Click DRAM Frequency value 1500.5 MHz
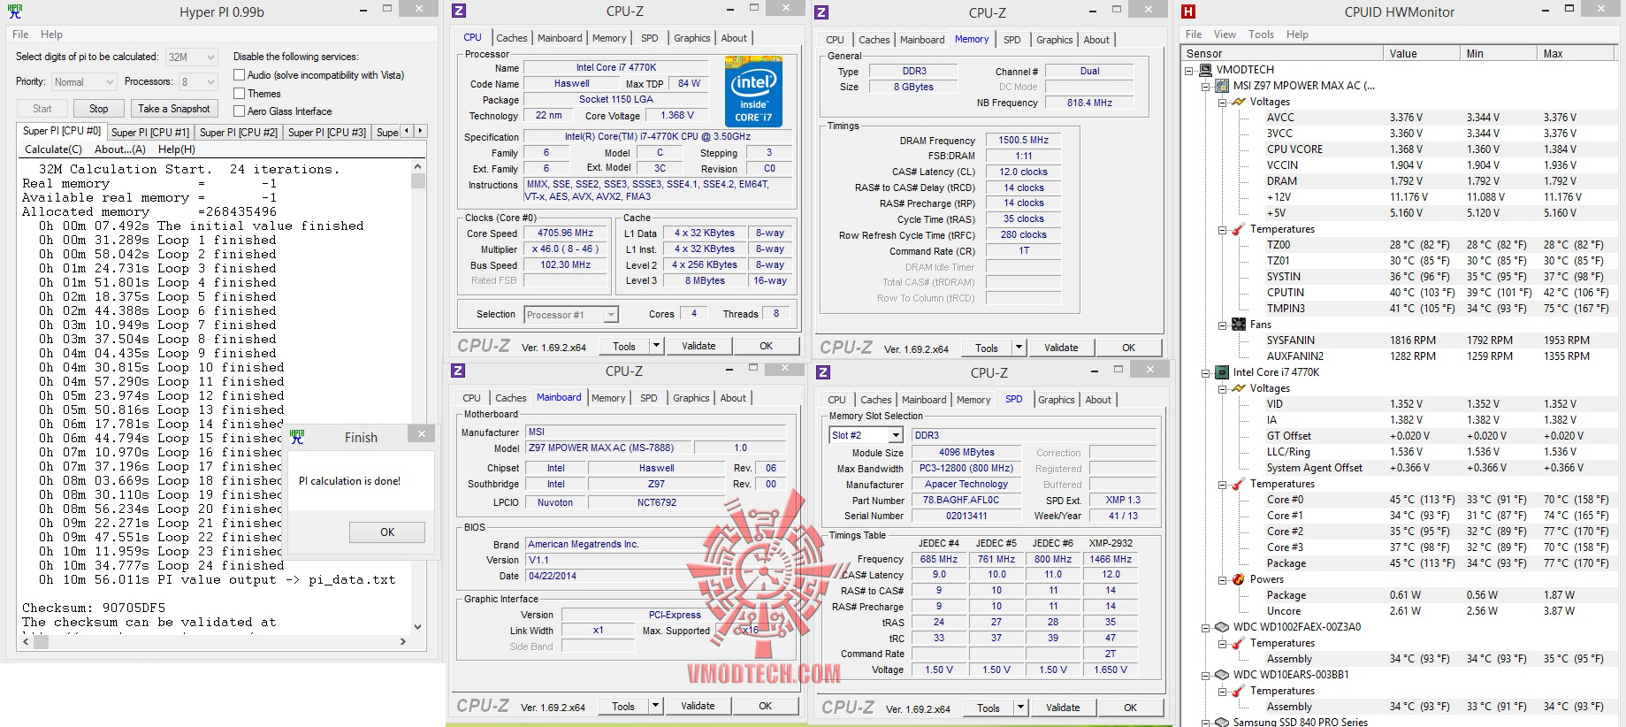This screenshot has width=1626, height=727. [1024, 140]
